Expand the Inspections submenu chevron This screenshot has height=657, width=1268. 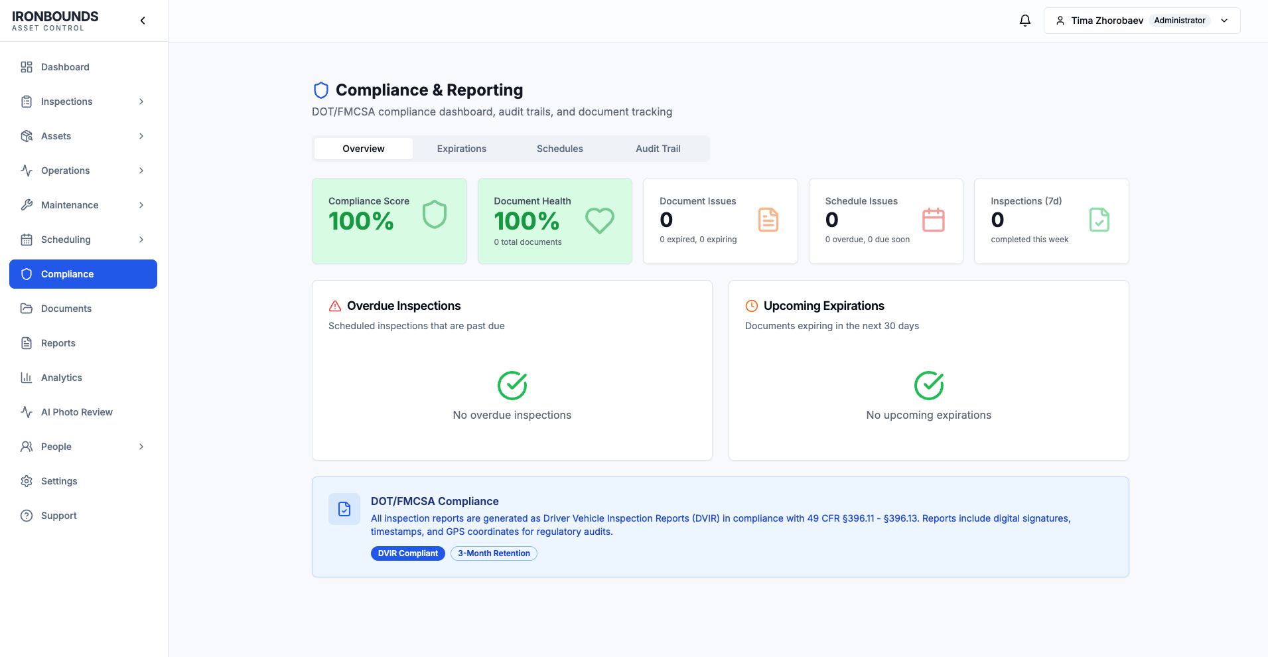(x=141, y=102)
